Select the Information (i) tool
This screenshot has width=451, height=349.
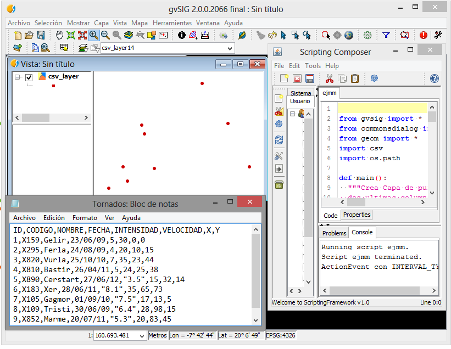click(x=182, y=35)
